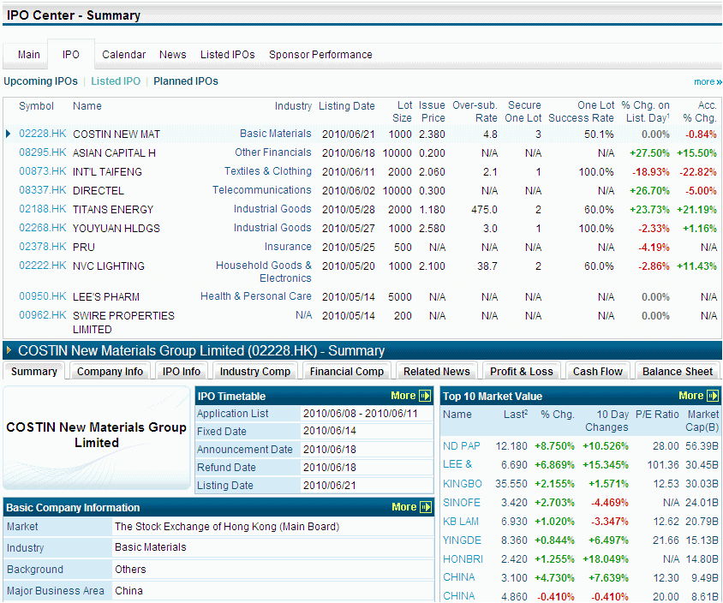Viewport: 723px width, 603px height.
Task: Open symbol 02268.HK
Action: (43, 228)
